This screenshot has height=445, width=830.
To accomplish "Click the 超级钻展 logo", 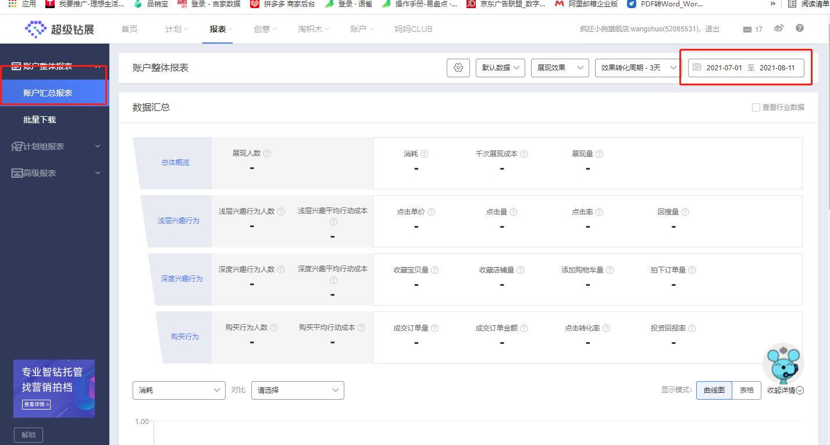I will [x=59, y=29].
